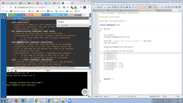Open Notepad++ File menu
The image size is (183, 103).
click(x=94, y=5)
